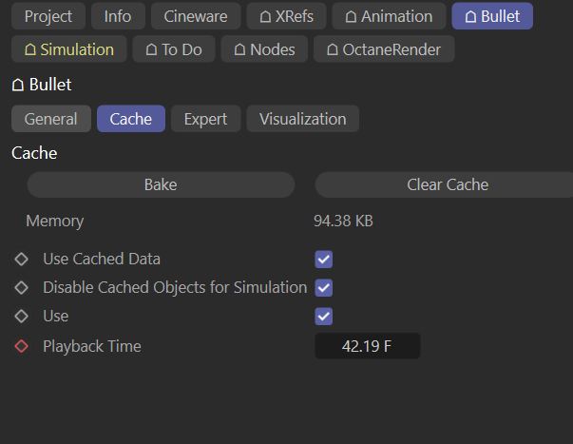Open the Cineware tab
Screen dimensions: 573x444
click(196, 16)
